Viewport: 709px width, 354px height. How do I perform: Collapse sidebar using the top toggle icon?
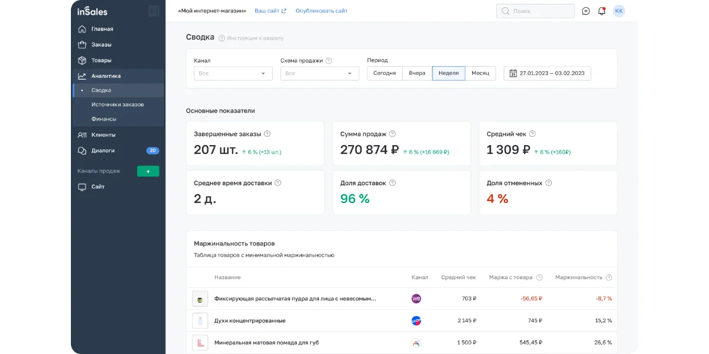coord(154,11)
